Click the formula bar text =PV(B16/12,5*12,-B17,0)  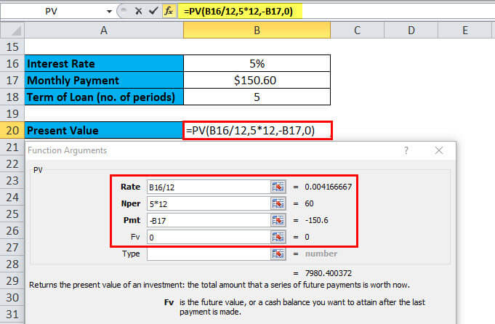[x=238, y=12]
